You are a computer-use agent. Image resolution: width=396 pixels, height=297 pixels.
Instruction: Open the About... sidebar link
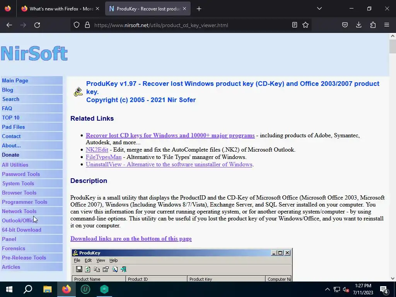[x=11, y=145]
